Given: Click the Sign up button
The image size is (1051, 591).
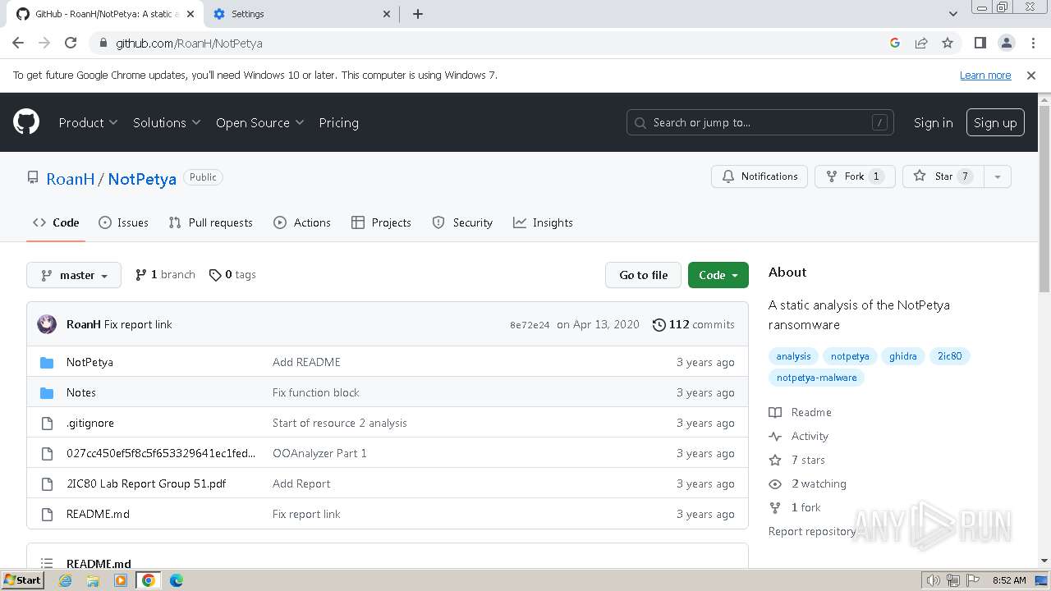Looking at the screenshot, I should tap(995, 122).
